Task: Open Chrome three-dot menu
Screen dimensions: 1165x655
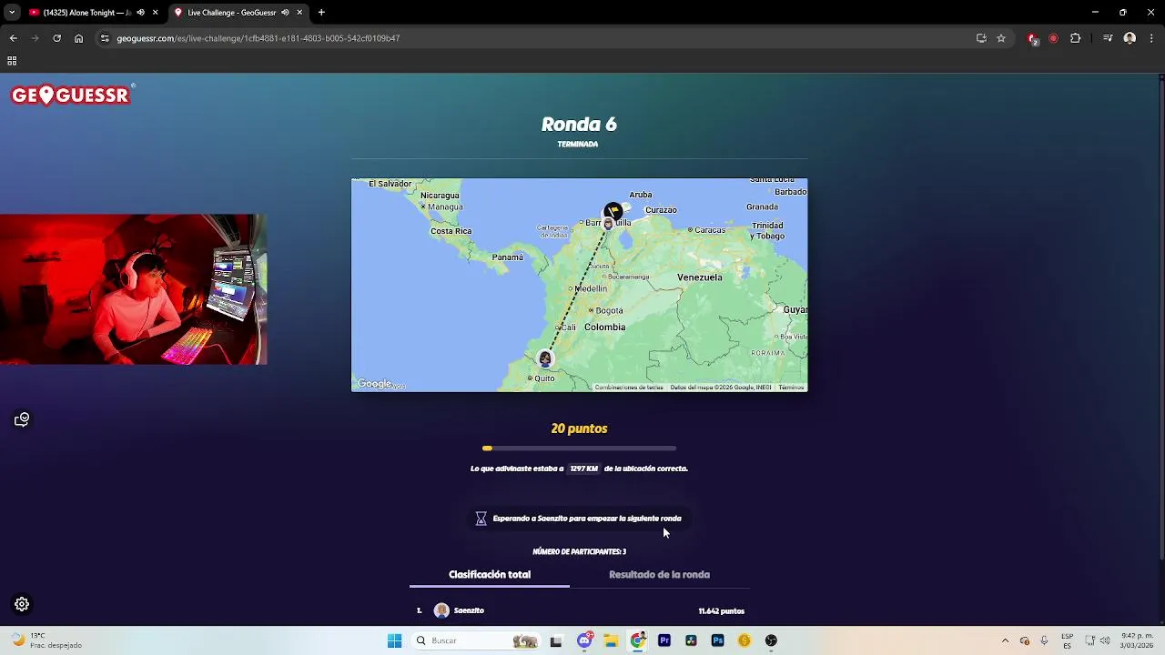Action: (1151, 38)
